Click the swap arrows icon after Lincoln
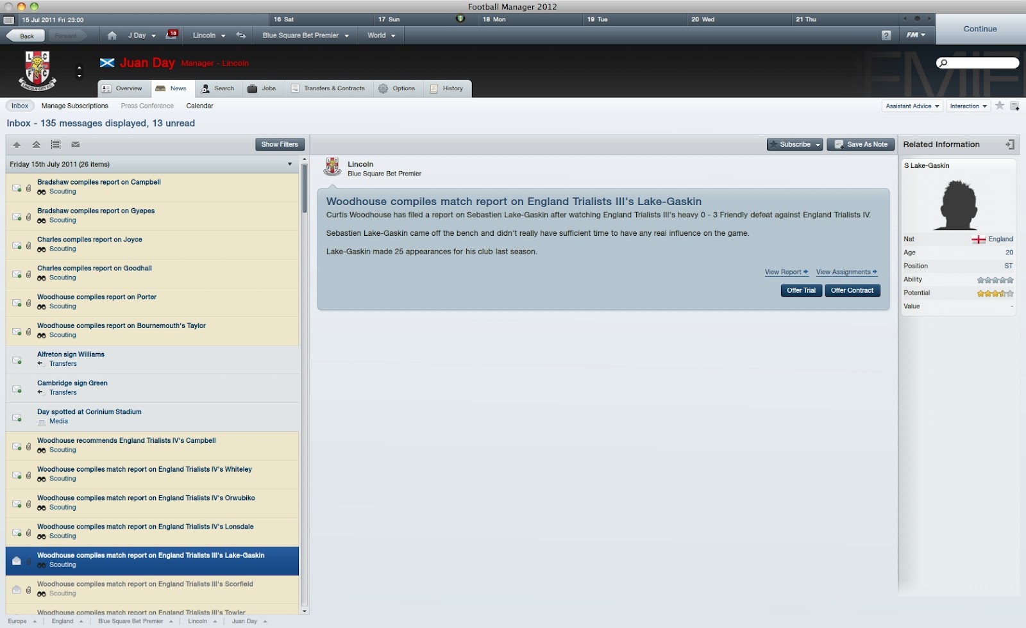The image size is (1026, 628). [x=241, y=35]
